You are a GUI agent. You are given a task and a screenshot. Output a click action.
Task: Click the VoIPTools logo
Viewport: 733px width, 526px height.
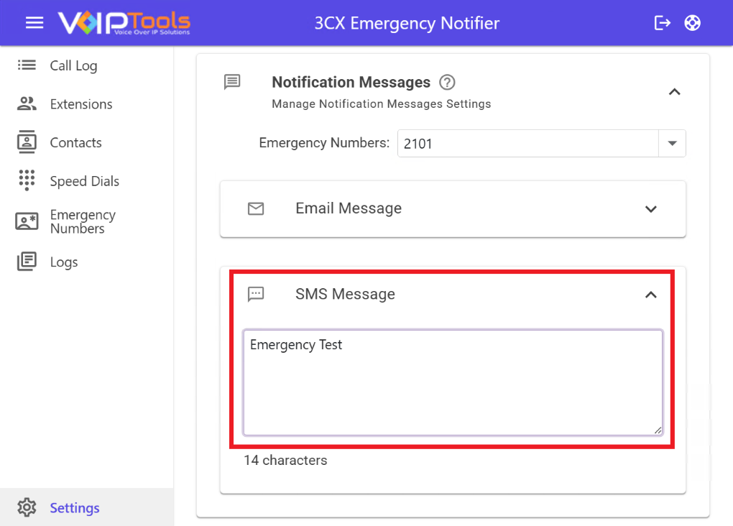pyautogui.click(x=124, y=23)
